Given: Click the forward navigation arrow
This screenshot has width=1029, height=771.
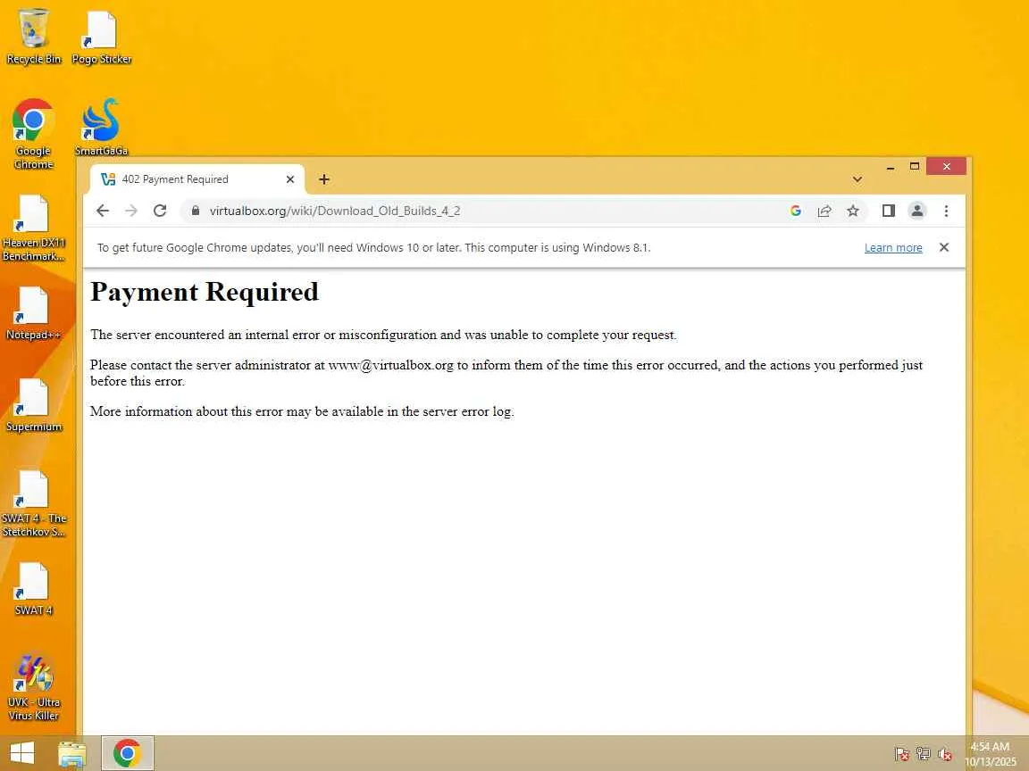Looking at the screenshot, I should (x=131, y=211).
